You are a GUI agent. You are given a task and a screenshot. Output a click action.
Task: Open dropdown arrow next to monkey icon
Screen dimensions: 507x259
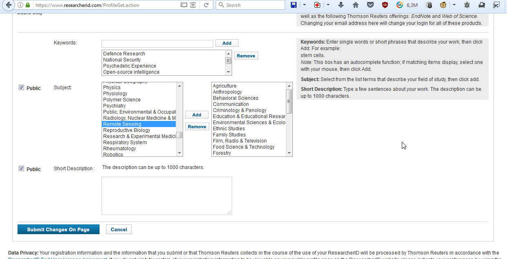click(x=454, y=5)
